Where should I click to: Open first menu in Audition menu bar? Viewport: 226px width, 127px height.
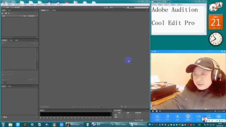click(x=4, y=5)
